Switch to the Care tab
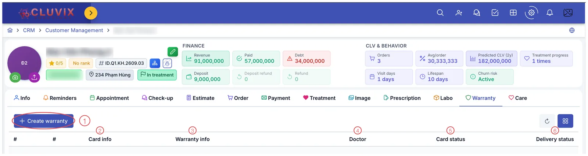The image size is (588, 156). click(517, 98)
